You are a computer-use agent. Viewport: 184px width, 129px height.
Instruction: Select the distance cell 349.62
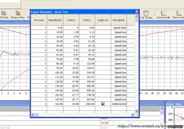pyautogui.click(x=87, y=82)
